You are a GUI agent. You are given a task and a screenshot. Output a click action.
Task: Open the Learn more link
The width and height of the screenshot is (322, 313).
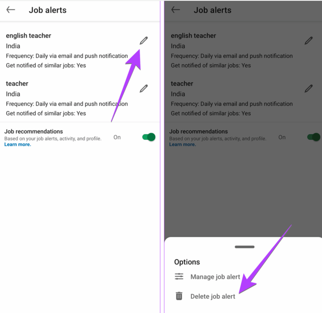tap(17, 144)
